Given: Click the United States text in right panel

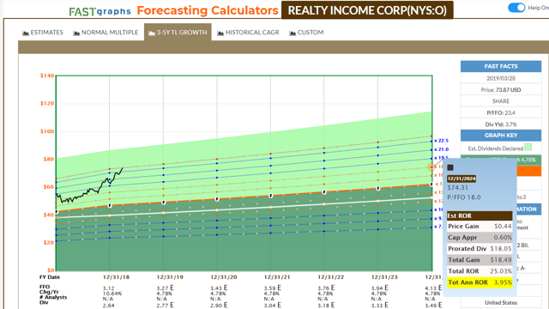Looking at the screenshot, I should click(x=501, y=302).
